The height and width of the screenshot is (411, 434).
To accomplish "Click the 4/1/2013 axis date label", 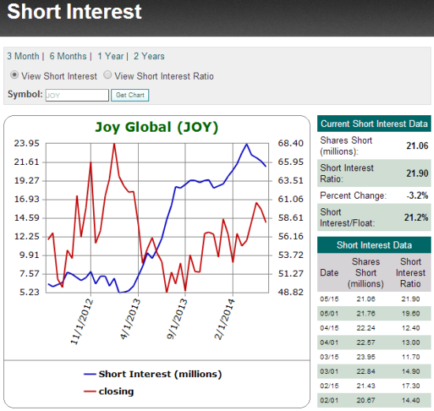I will click(x=130, y=319).
